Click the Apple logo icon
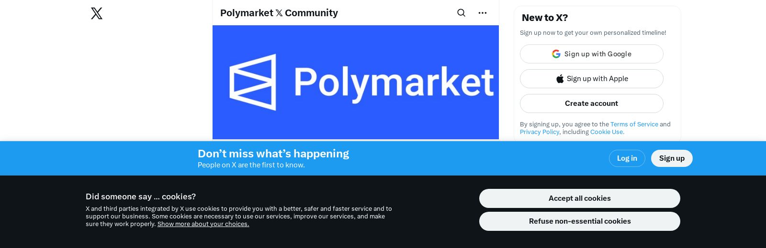766x248 pixels. point(560,79)
